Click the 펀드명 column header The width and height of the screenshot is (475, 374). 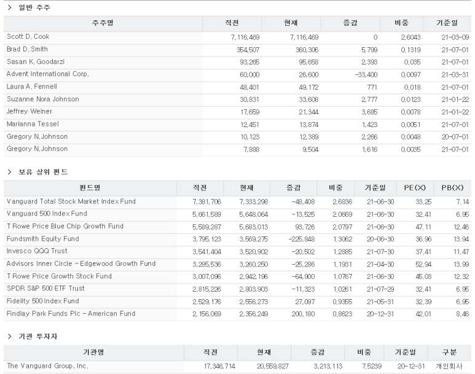[90, 188]
